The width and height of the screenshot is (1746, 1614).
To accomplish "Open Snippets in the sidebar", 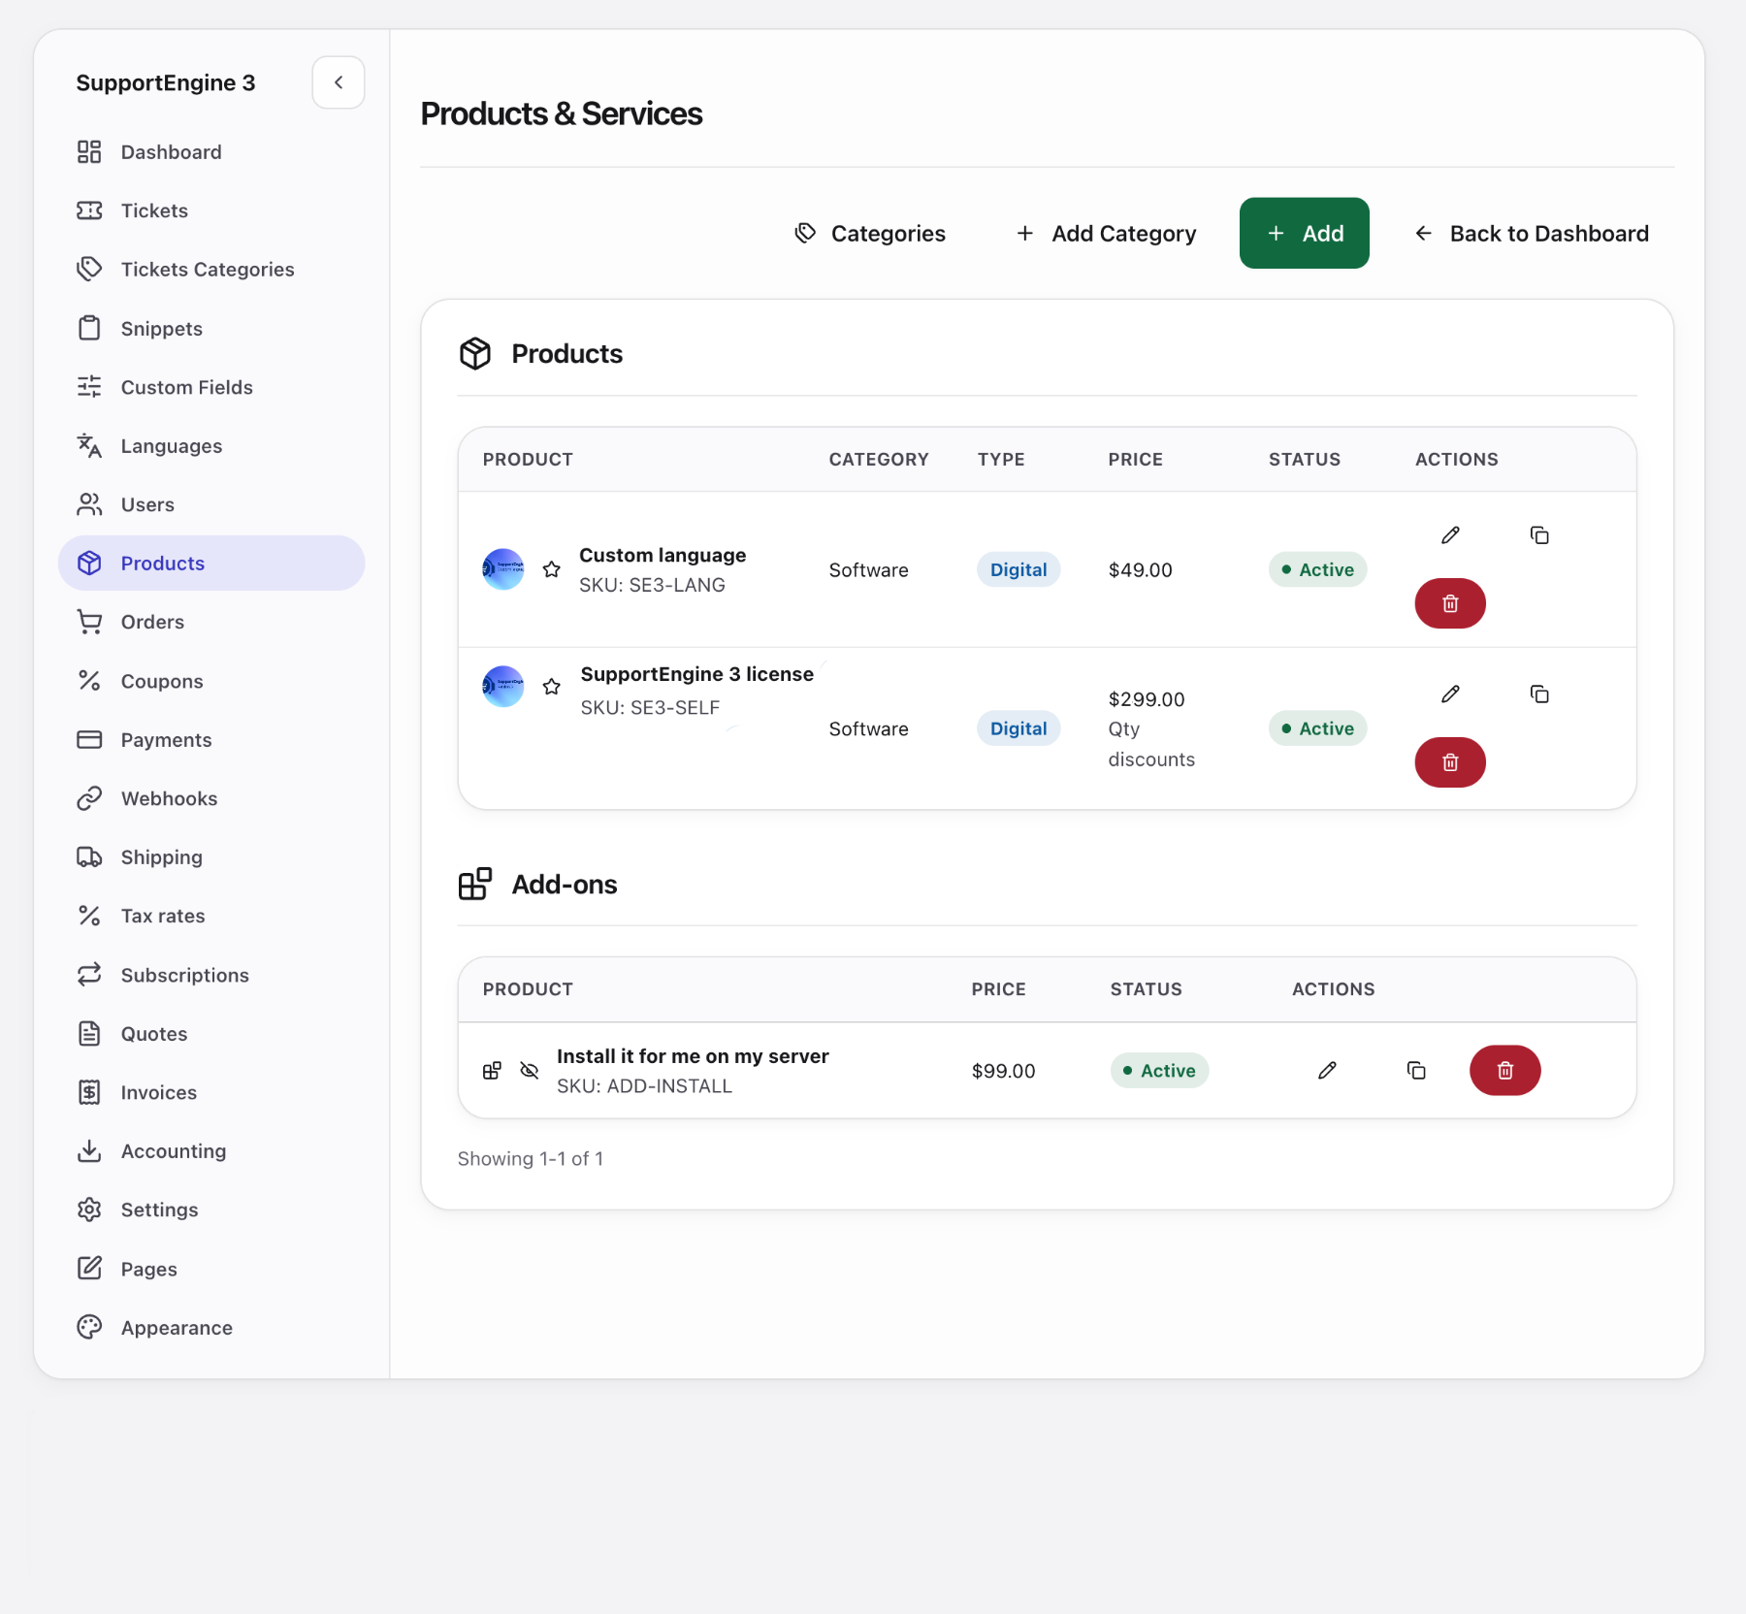I will tap(211, 329).
